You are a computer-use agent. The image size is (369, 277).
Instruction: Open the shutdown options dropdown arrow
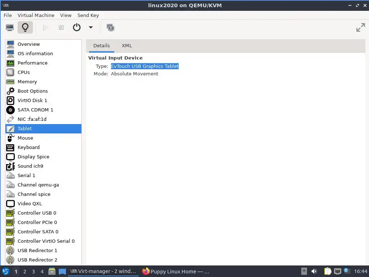pos(91,27)
